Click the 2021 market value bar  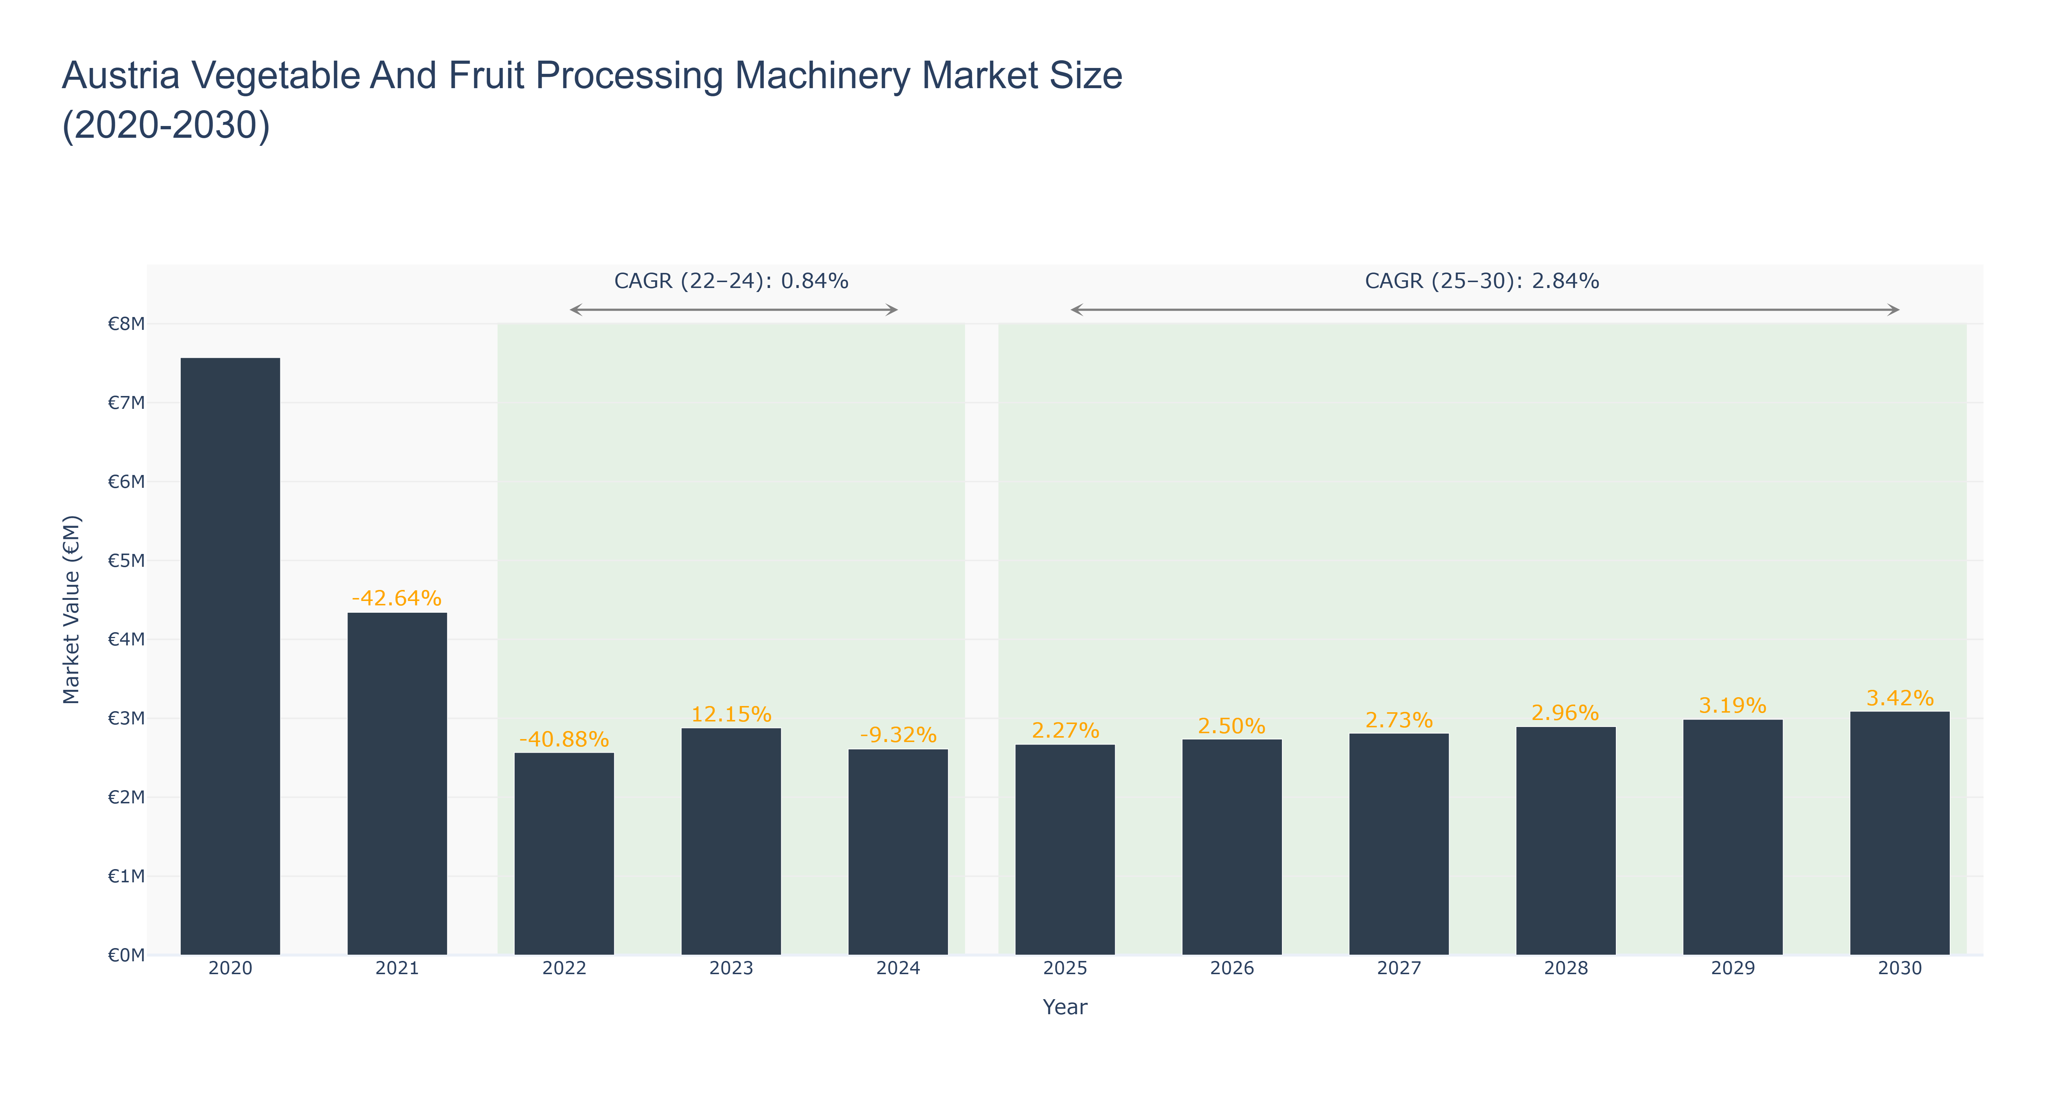point(397,784)
